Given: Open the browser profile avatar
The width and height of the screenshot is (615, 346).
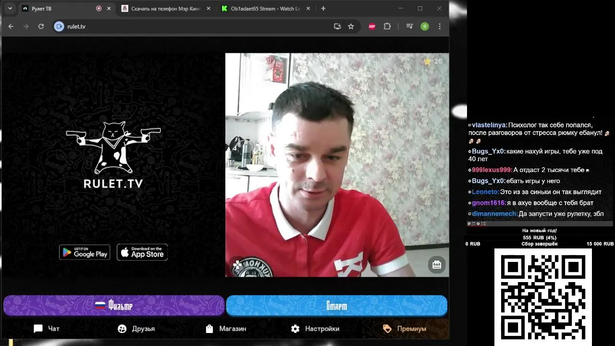Looking at the screenshot, I should point(425,26).
